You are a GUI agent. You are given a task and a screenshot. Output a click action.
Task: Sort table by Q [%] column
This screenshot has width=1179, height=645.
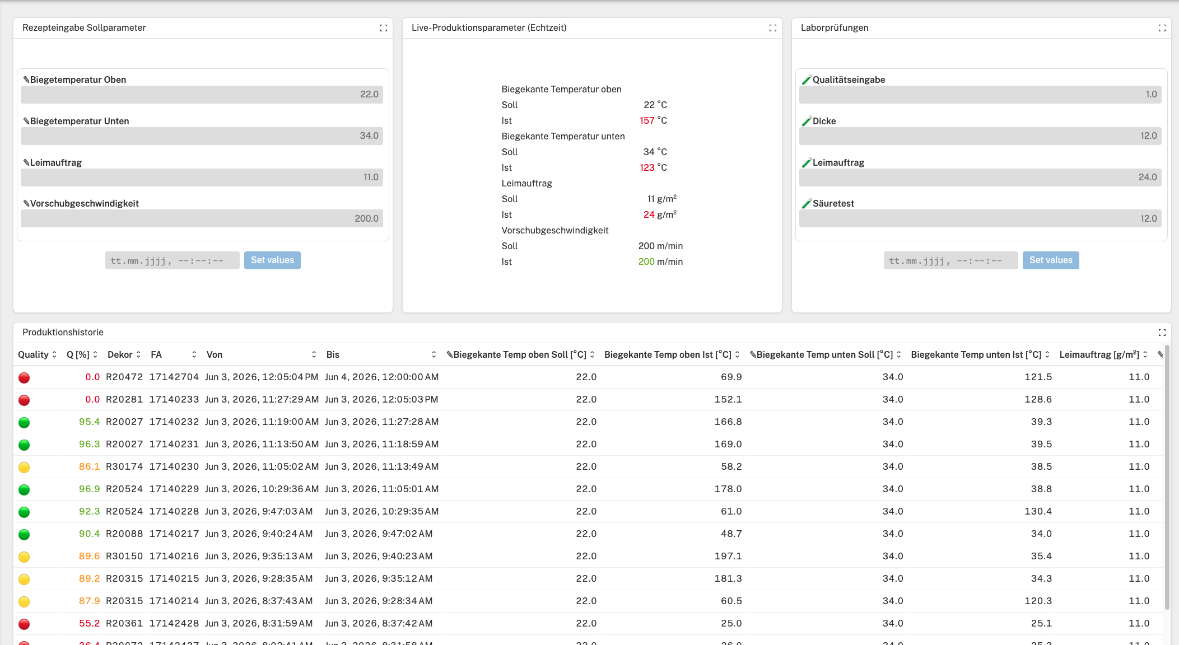[x=95, y=355]
